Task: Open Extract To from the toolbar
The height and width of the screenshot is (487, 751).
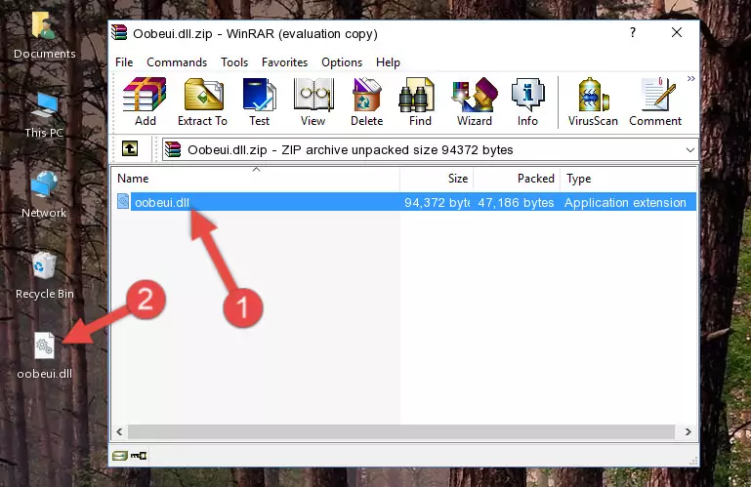Action: pyautogui.click(x=202, y=102)
